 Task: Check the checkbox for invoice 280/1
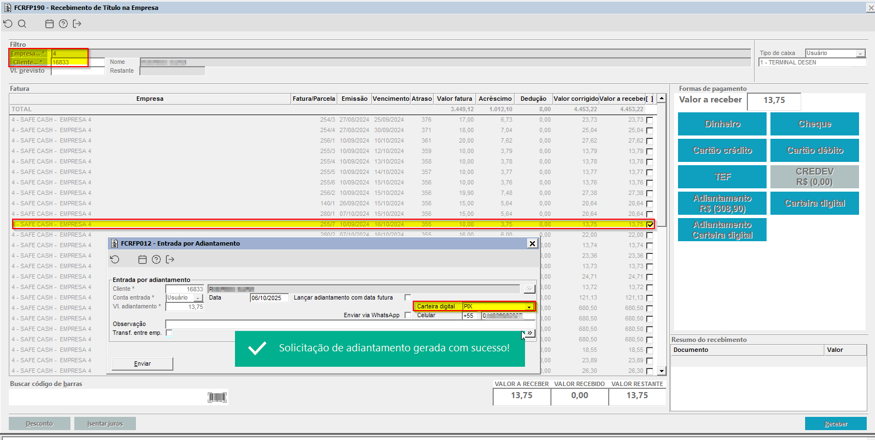tap(650, 214)
